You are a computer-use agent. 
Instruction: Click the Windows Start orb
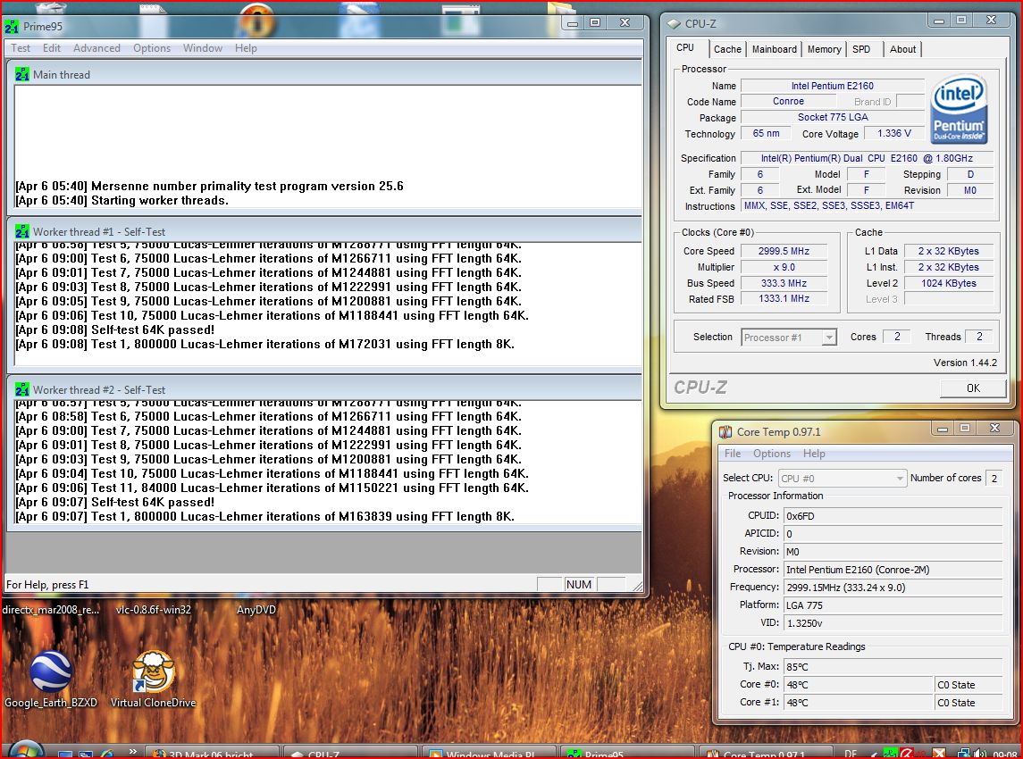26,751
